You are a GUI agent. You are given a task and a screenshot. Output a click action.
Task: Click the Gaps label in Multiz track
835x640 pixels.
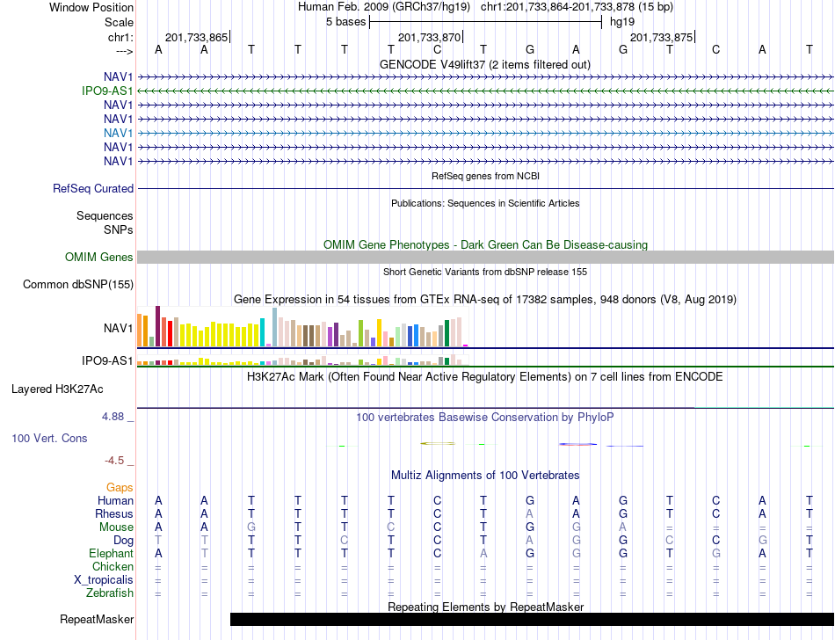click(120, 487)
